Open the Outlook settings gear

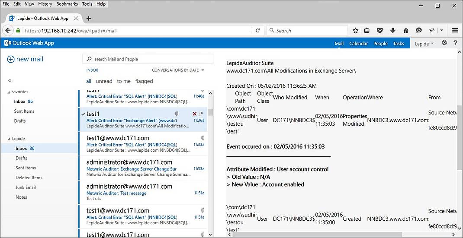point(444,43)
